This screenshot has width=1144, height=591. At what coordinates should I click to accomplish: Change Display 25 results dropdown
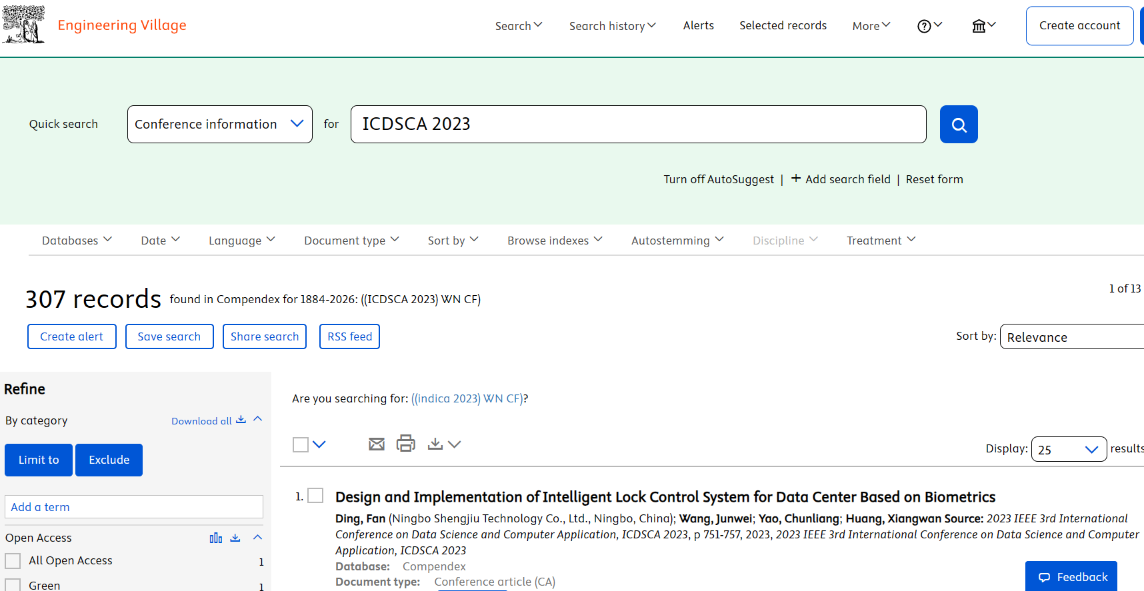point(1069,450)
